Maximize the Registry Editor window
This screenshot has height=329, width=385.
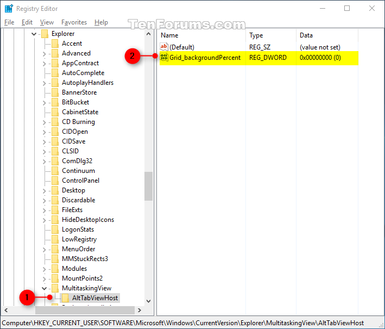pos(347,8)
